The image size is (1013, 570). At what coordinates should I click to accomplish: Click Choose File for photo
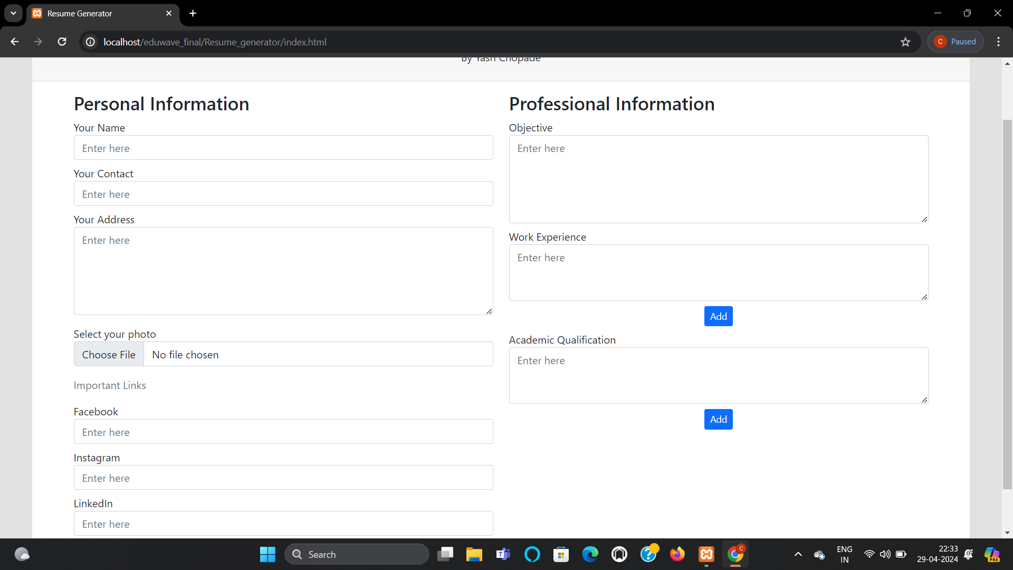point(109,355)
